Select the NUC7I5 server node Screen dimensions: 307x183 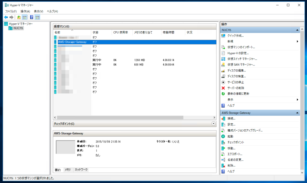tap(18, 28)
